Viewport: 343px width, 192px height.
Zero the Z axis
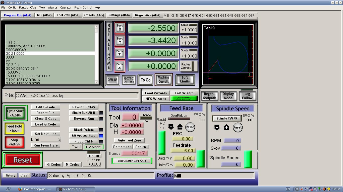pyautogui.click(x=120, y=53)
